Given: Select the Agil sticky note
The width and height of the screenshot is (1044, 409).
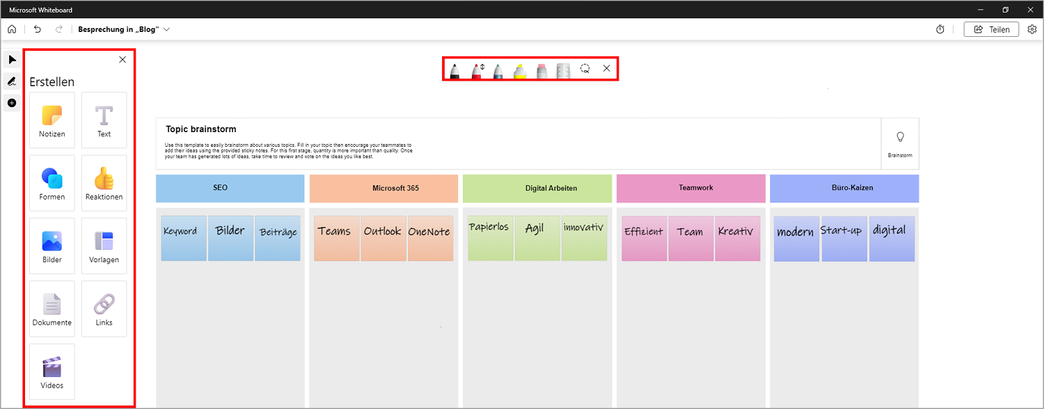Looking at the screenshot, I should point(537,238).
